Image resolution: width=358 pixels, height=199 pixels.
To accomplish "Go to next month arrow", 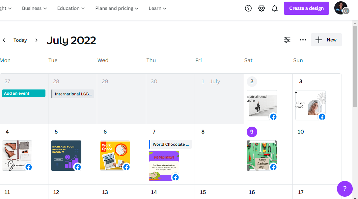I will tap(37, 40).
